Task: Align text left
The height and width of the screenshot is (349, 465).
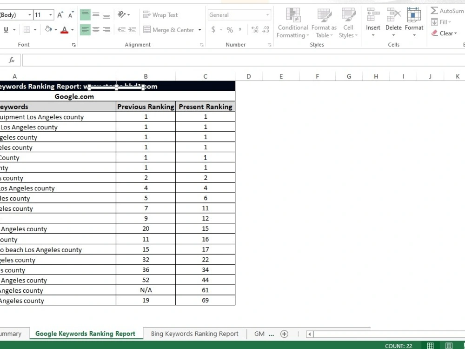Action: point(85,30)
